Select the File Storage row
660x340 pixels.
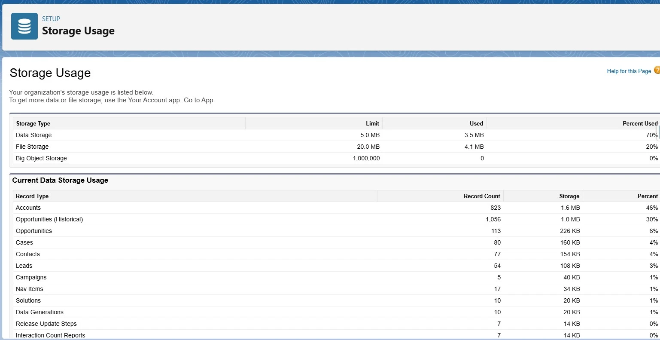[x=32, y=147]
